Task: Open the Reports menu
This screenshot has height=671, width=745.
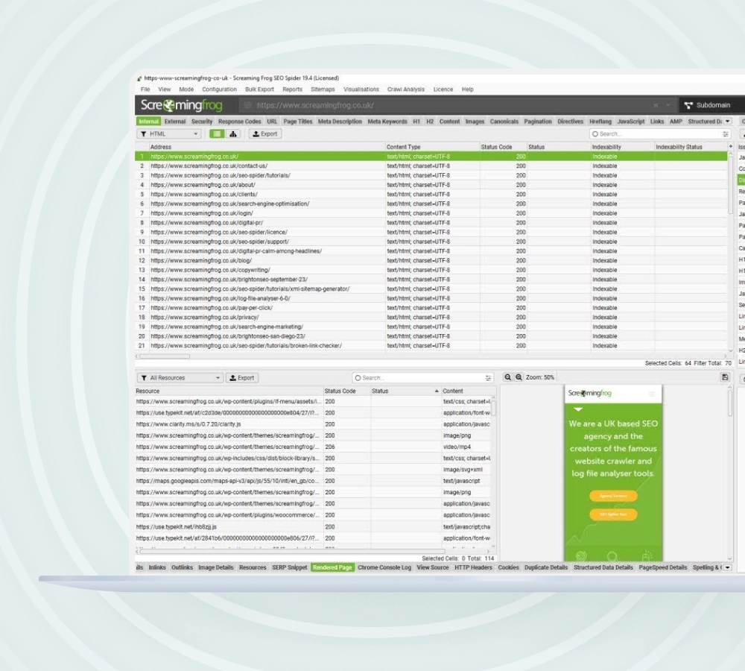Action: 292,89
